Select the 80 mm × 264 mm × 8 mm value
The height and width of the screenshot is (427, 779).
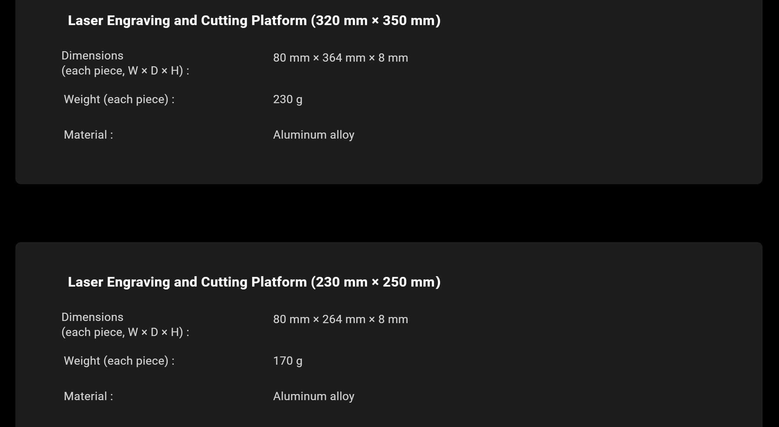point(341,319)
